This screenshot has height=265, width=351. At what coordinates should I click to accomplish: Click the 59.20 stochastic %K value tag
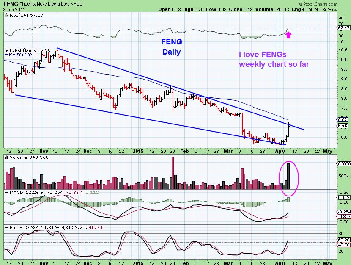tap(344, 240)
